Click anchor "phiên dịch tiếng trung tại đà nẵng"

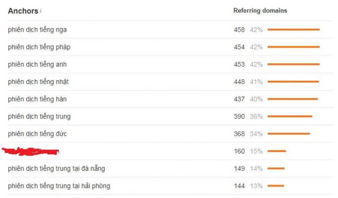tap(56, 168)
